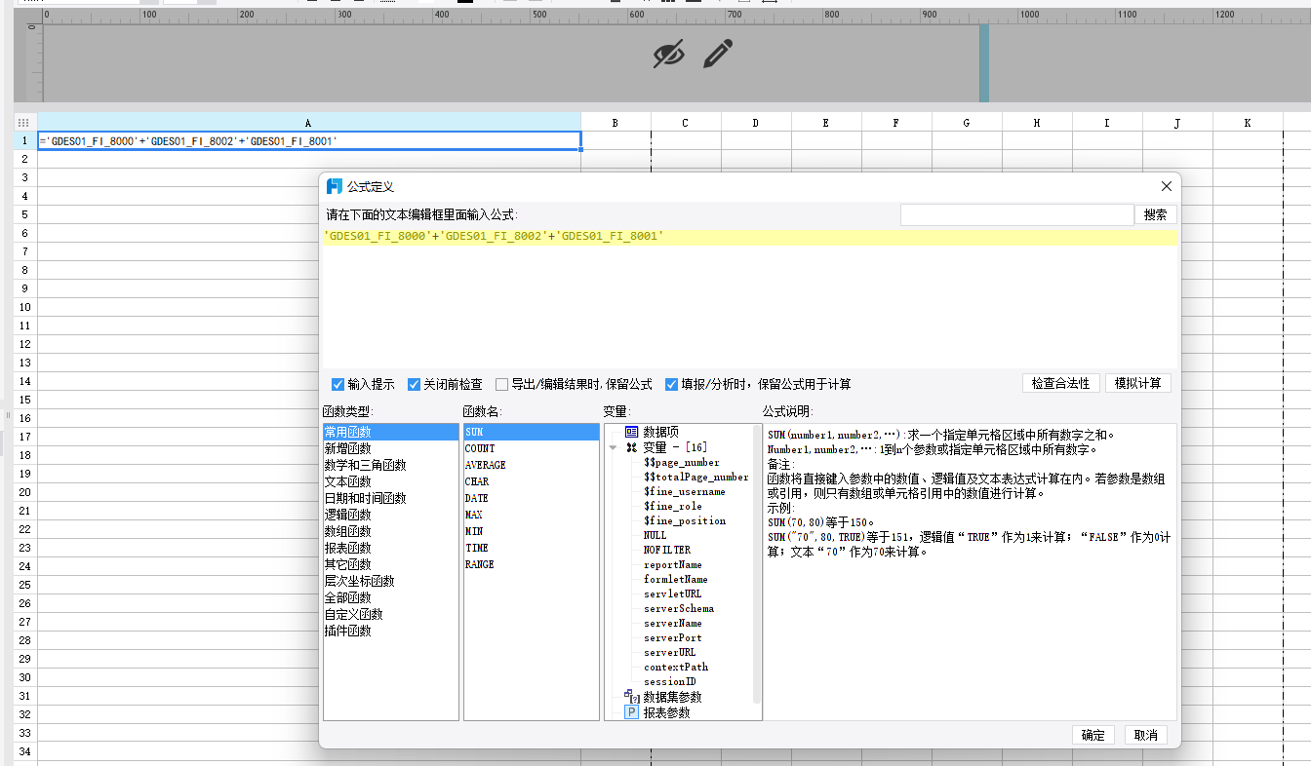The width and height of the screenshot is (1311, 766).
Task: Click the 确定 button
Action: coord(1093,735)
